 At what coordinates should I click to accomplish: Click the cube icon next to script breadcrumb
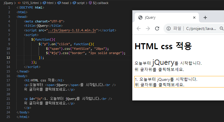click(74, 3)
